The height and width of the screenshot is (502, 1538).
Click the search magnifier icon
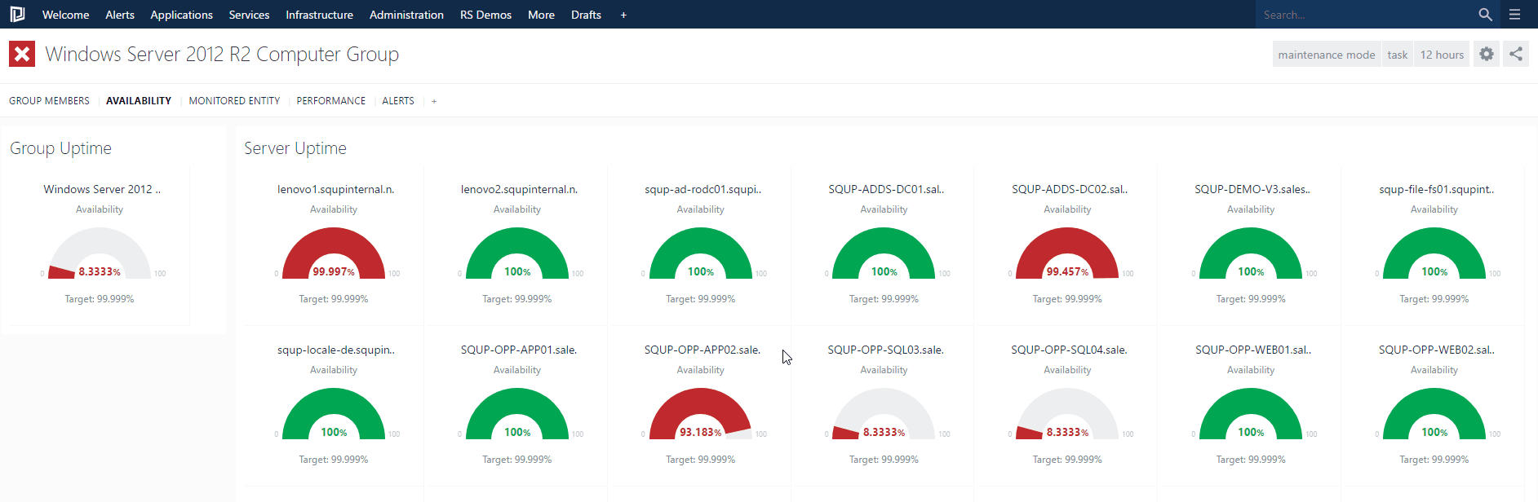[1485, 15]
